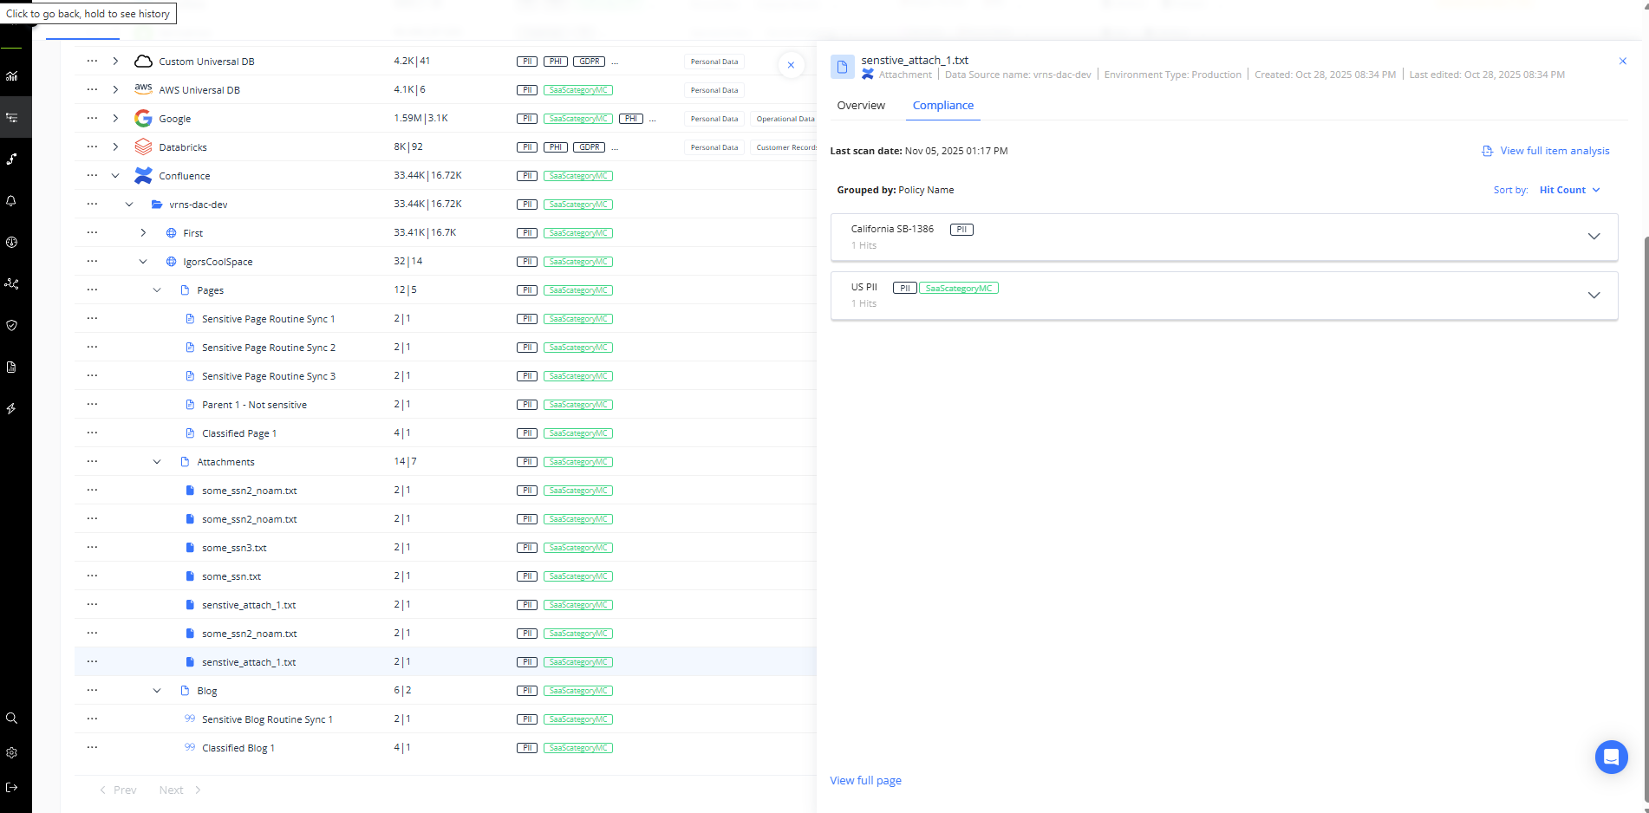Viewport: 1649px width, 813px height.
Task: Open the Hit Count sort dropdown
Action: click(1569, 190)
